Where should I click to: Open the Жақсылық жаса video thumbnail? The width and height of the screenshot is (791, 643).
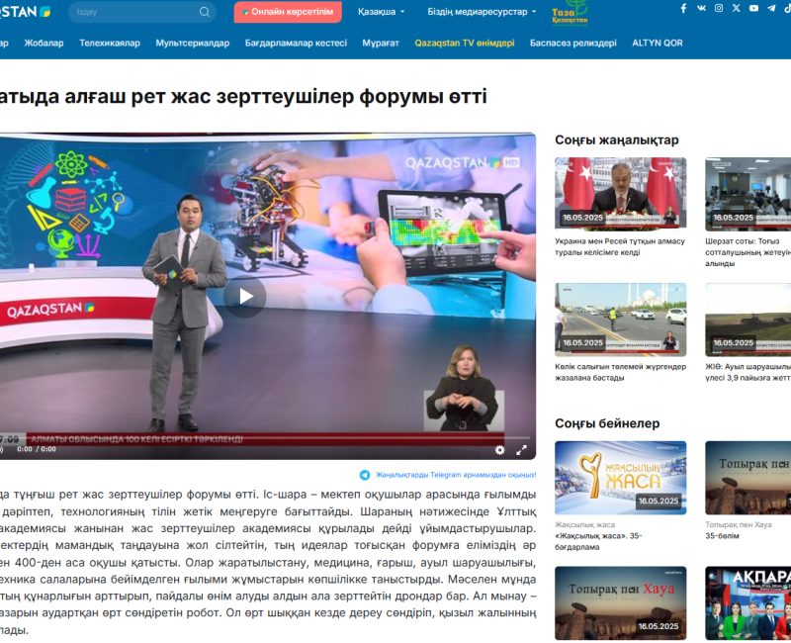pos(621,478)
